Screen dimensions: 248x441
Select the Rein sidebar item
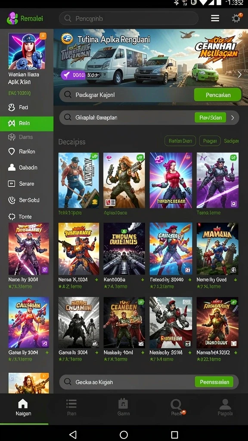[x=27, y=123]
